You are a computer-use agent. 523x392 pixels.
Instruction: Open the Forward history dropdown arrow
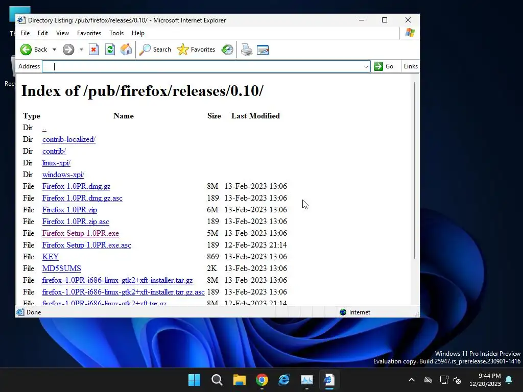(81, 50)
